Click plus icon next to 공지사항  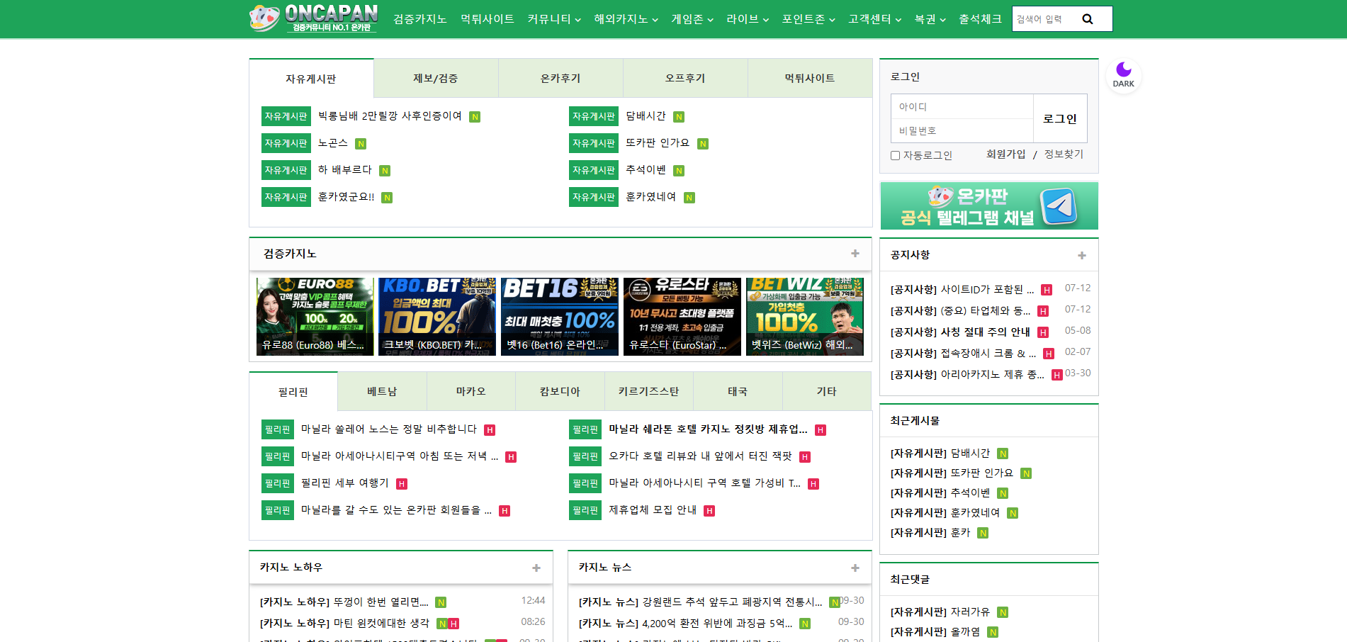tap(1081, 255)
